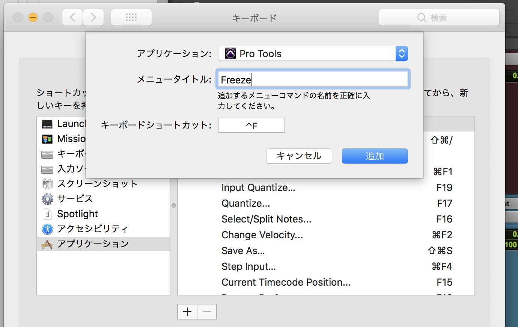
Task: Select the 入力ソース category keyboard icon
Action: 47,169
